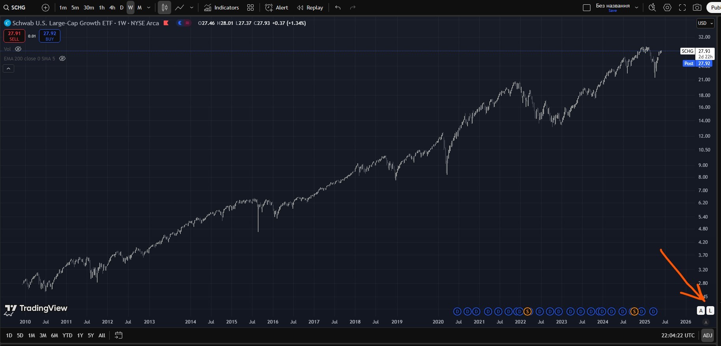
Task: Open the go-to-date calendar icon
Action: [x=118, y=335]
